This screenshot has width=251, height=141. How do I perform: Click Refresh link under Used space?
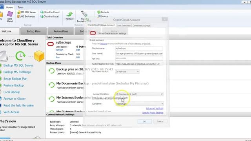point(59,50)
